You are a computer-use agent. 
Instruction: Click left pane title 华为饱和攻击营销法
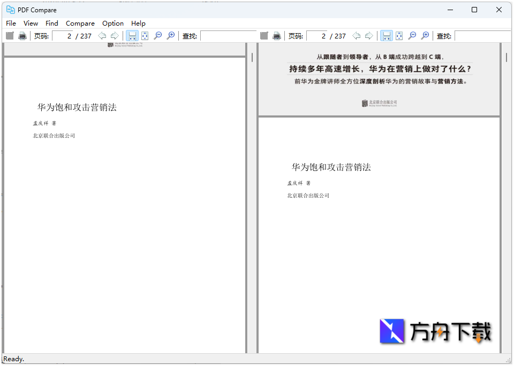tap(77, 107)
